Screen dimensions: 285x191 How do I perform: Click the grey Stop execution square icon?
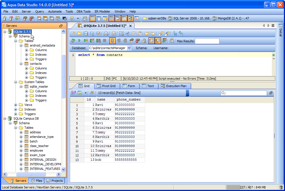pos(104,41)
